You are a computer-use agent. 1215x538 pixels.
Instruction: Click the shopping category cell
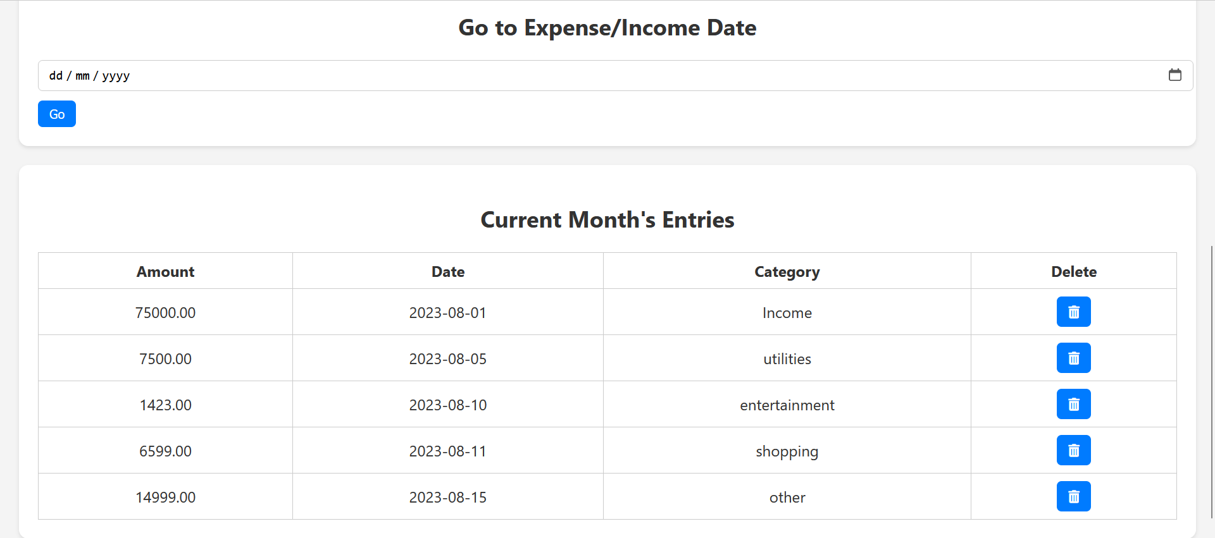tap(787, 451)
